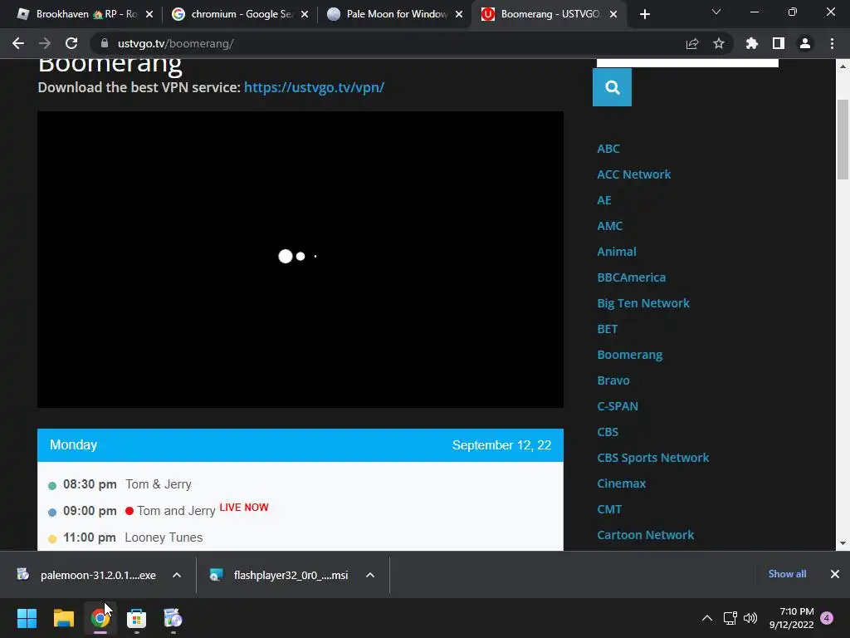850x638 pixels.
Task: Share this page from the address bar
Action: tap(692, 43)
